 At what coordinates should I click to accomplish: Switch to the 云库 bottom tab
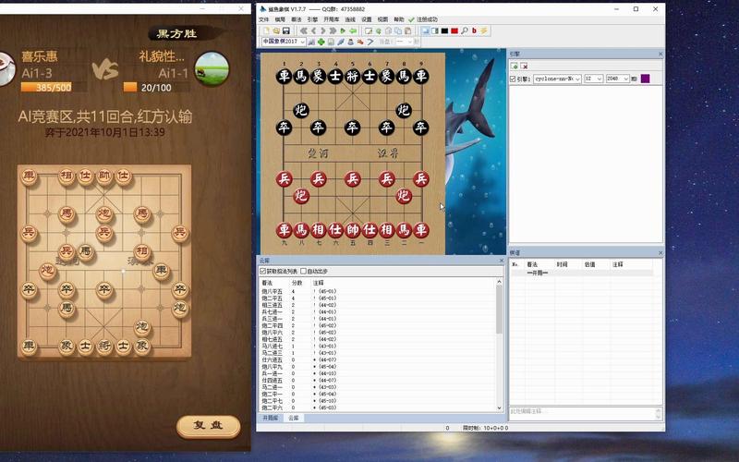pyautogui.click(x=294, y=418)
